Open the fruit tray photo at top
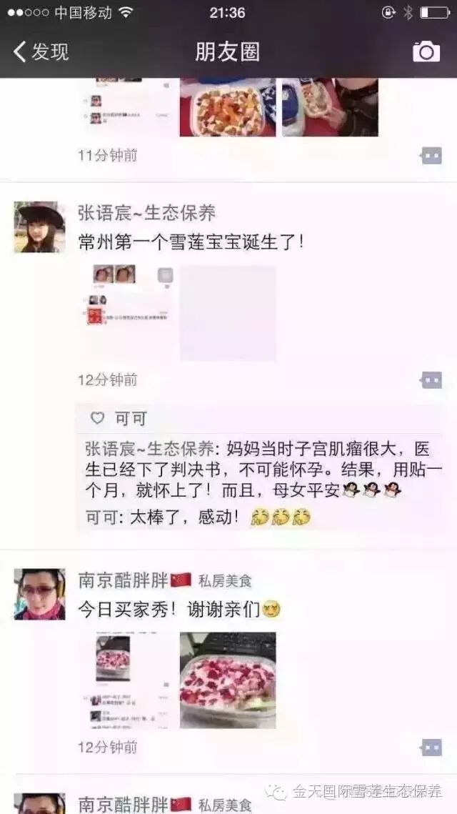 click(x=228, y=107)
